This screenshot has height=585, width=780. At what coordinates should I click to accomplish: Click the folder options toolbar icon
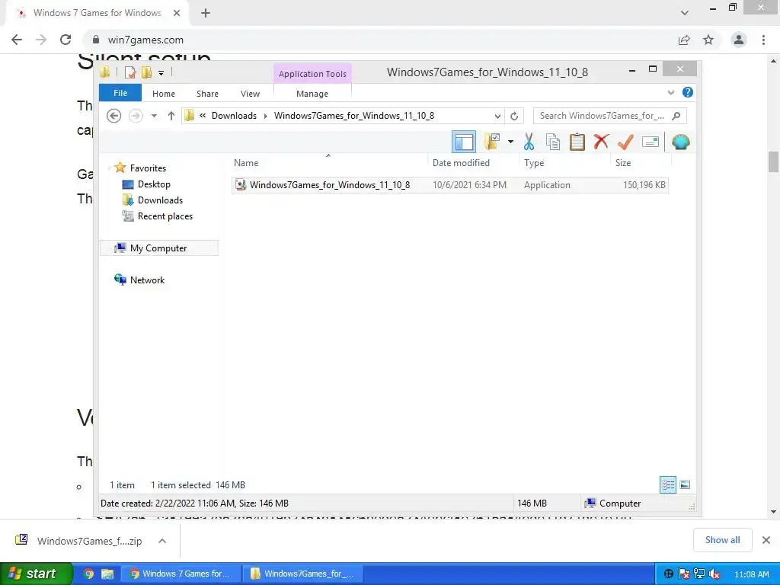tap(492, 142)
